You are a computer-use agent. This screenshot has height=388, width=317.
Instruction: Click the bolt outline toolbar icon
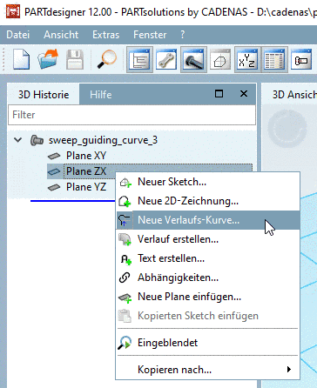[x=301, y=60]
